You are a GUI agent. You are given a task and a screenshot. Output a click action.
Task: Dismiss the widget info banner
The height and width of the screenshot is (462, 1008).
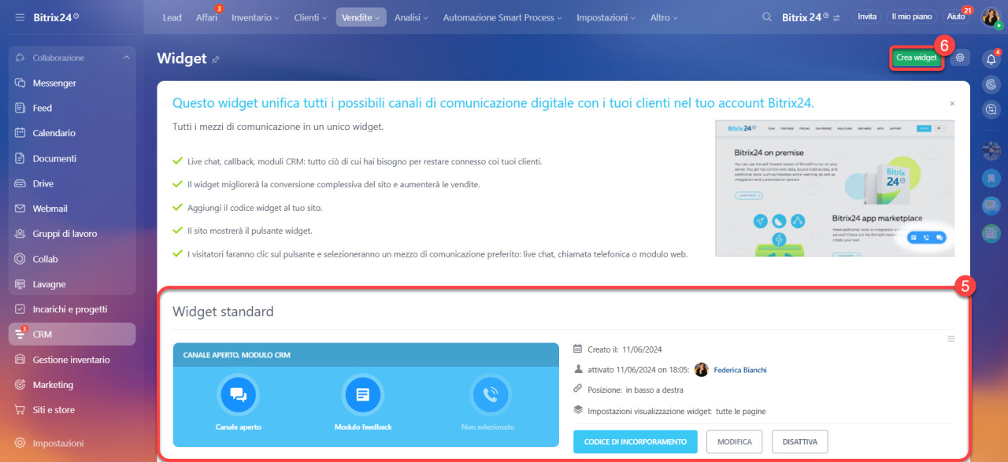click(x=951, y=103)
